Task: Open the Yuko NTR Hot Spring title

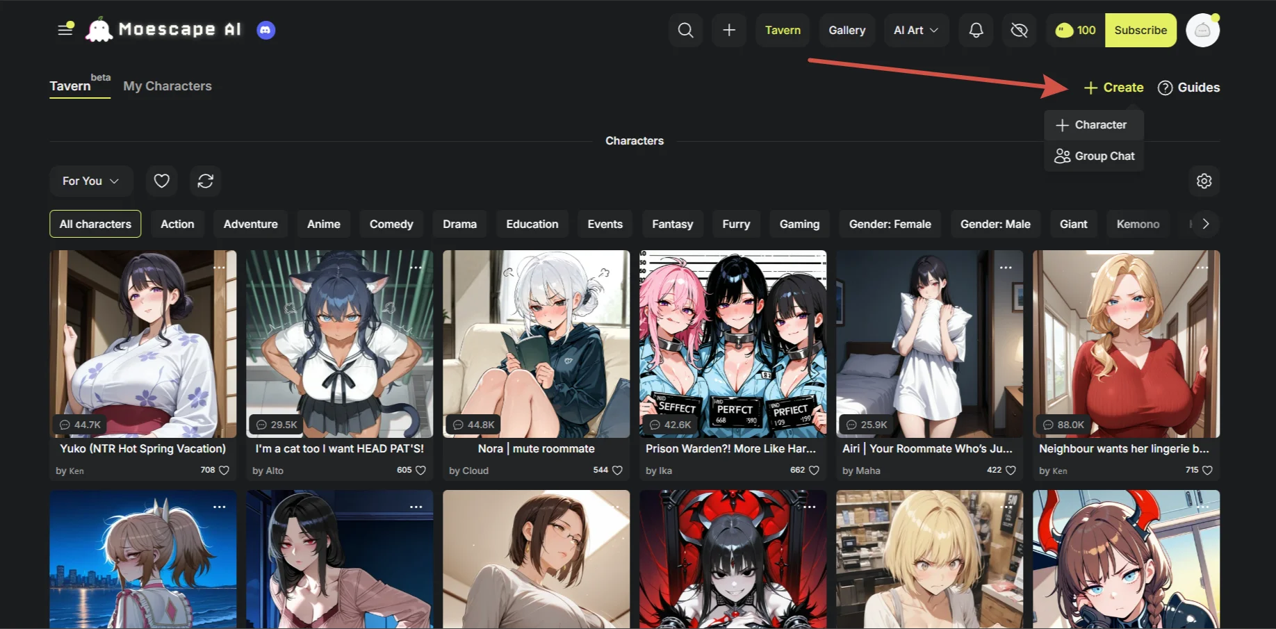Action: pos(143,449)
